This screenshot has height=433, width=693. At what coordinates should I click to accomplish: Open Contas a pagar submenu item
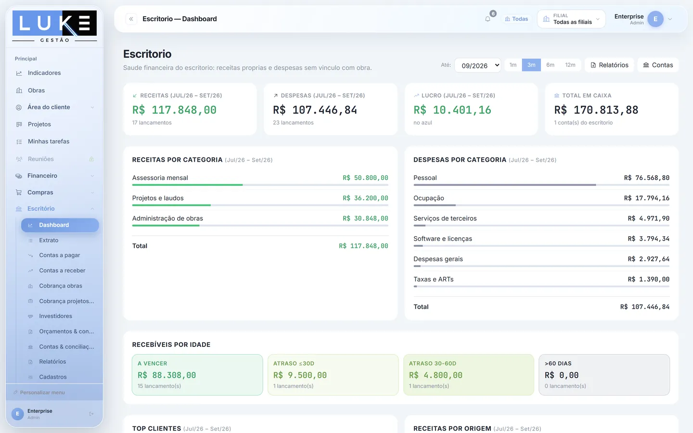[x=60, y=255]
